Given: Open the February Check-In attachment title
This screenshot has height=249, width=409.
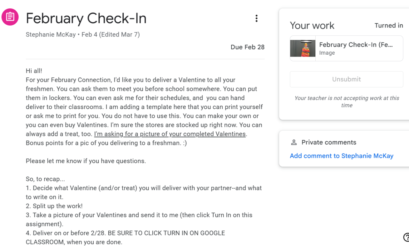Looking at the screenshot, I should 356,45.
